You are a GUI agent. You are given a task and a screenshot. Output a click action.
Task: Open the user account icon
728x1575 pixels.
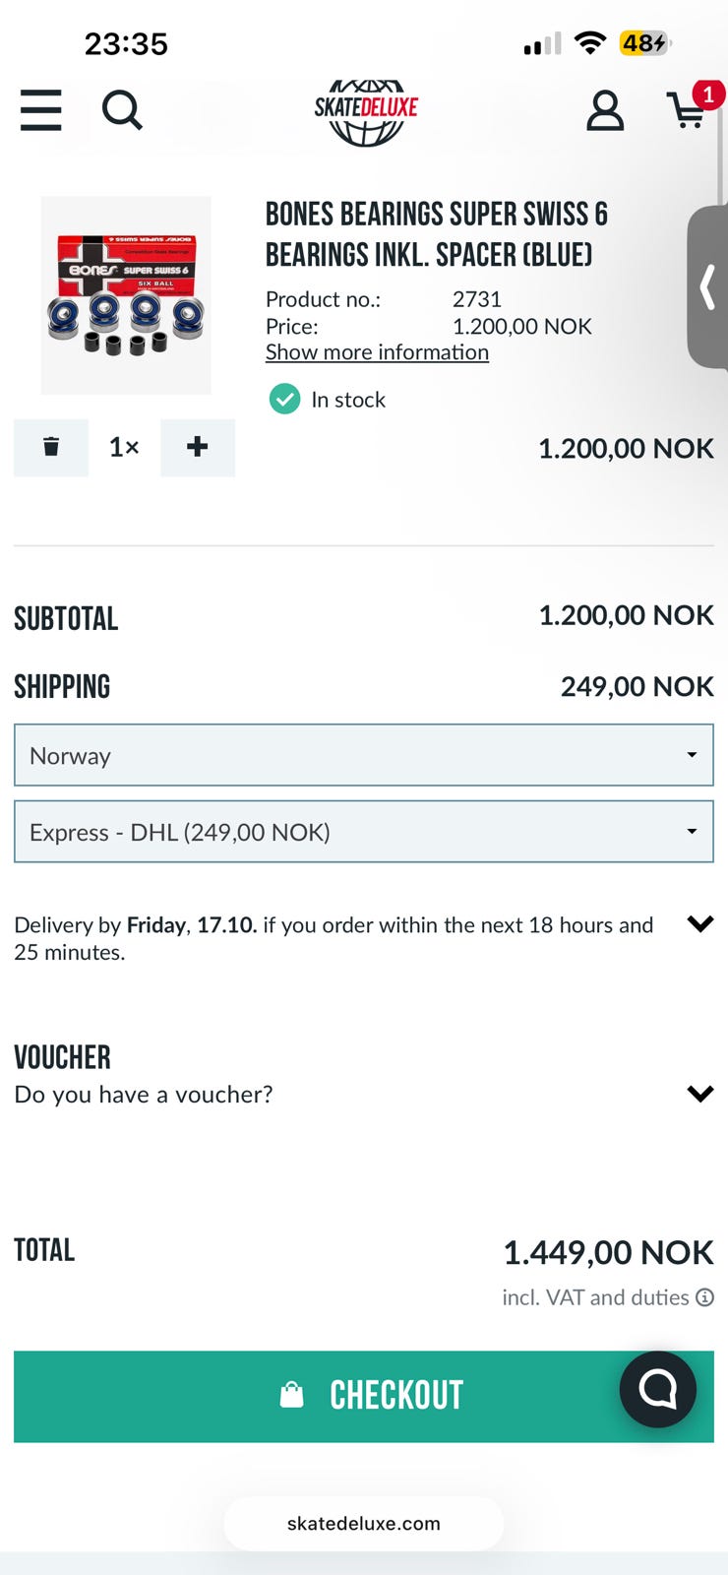[605, 111]
